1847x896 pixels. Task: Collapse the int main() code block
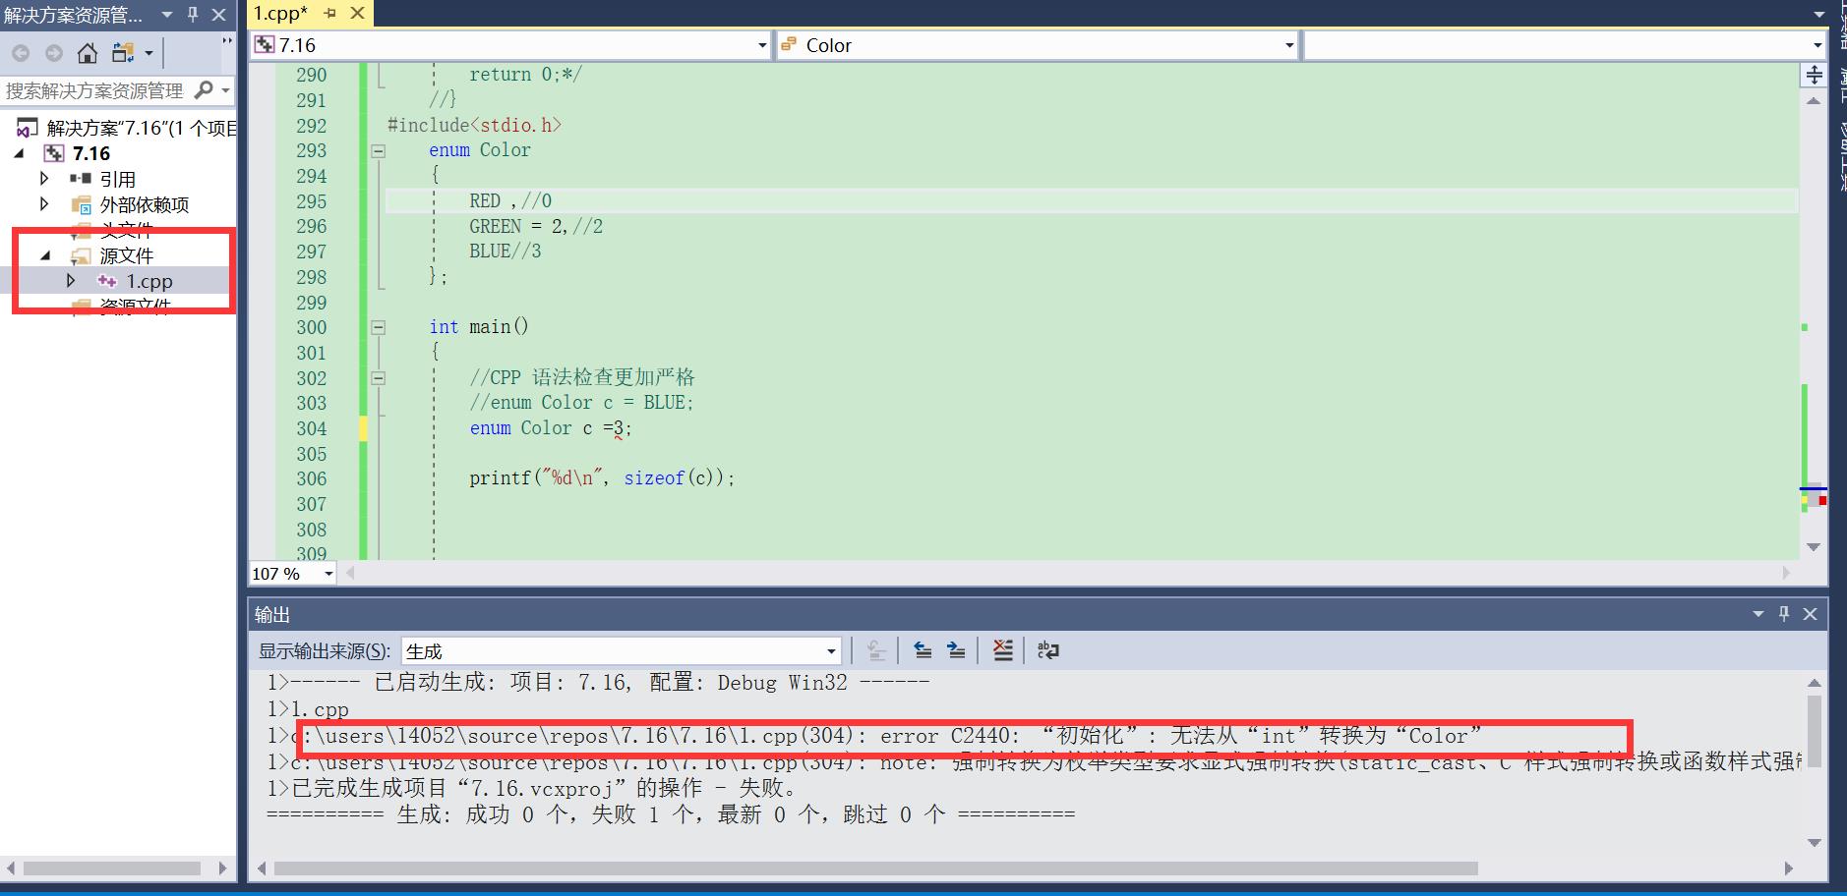click(378, 328)
